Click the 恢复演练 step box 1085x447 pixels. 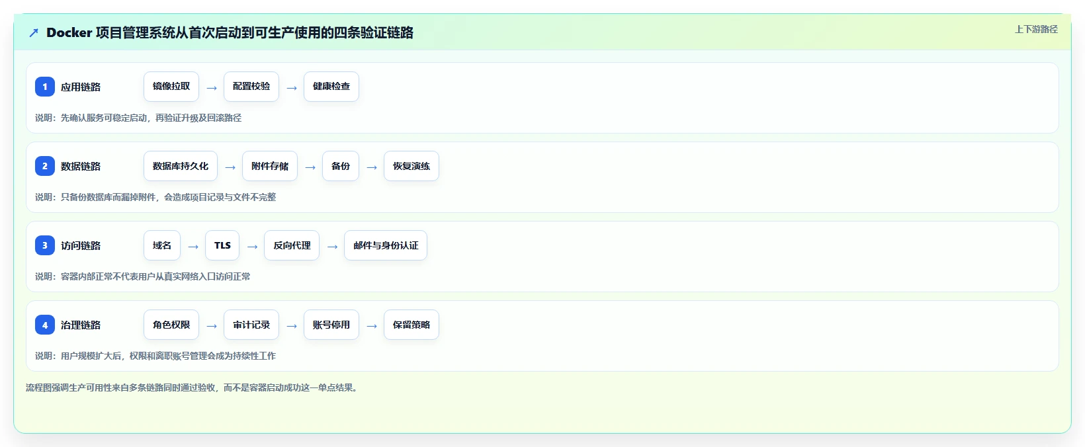coord(412,166)
